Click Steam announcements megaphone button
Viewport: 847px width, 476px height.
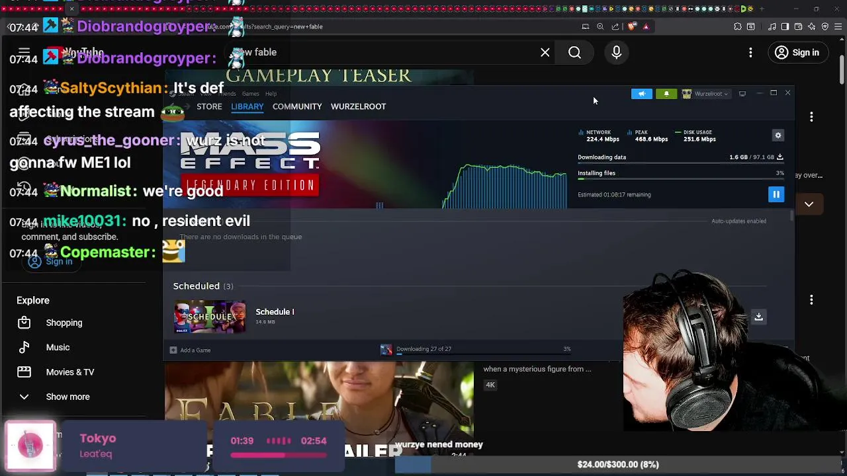coord(642,94)
